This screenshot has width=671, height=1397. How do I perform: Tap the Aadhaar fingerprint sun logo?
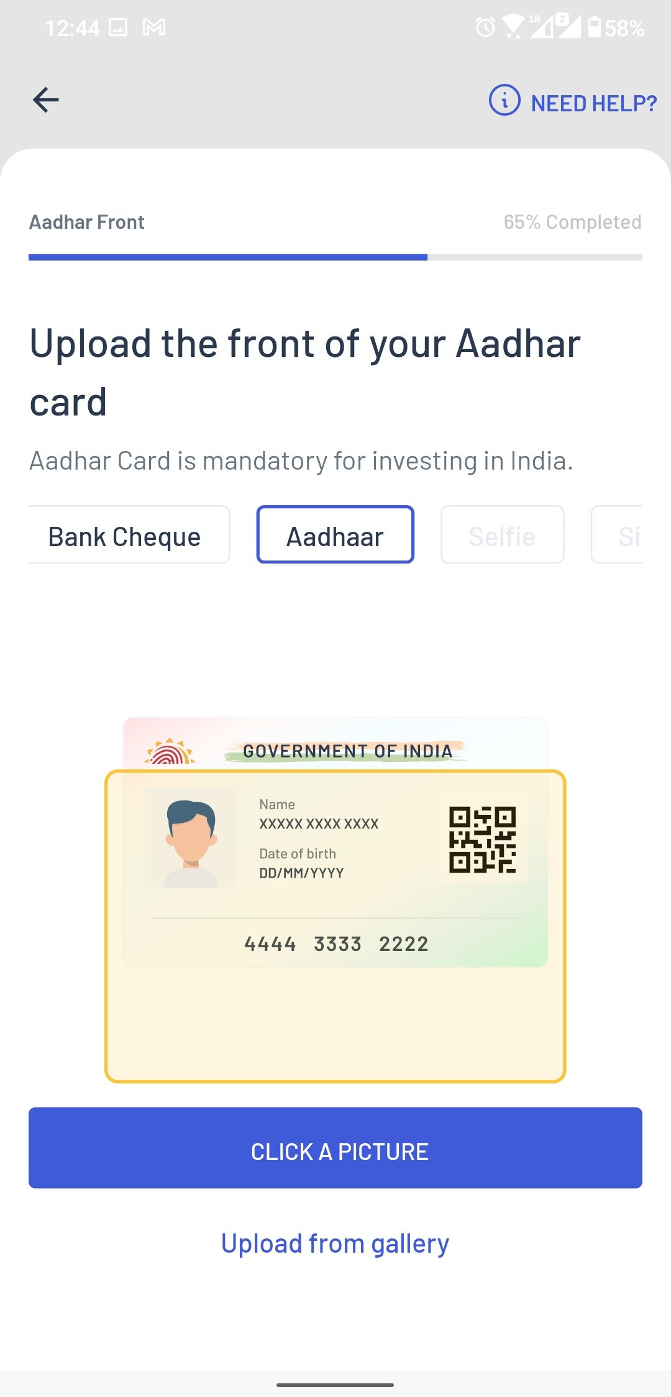coord(170,751)
